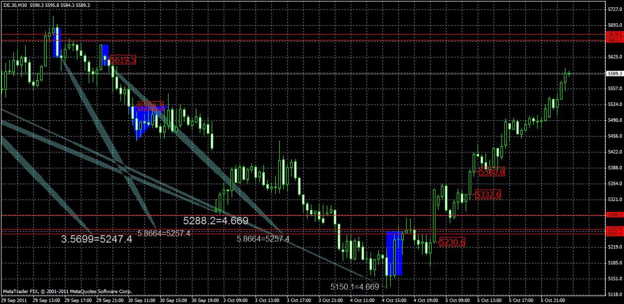Click the '29 Sep 17:00' time axis label
The image size is (624, 304).
(78, 301)
